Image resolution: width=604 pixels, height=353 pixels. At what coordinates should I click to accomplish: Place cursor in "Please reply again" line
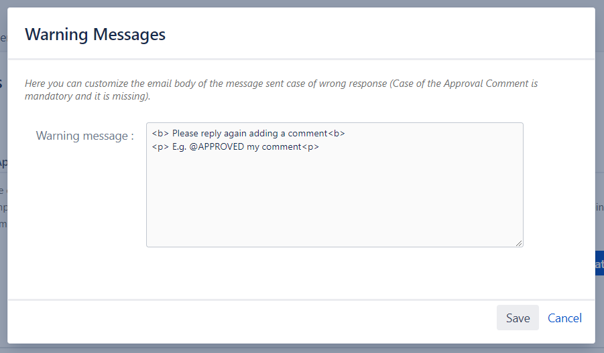click(249, 133)
